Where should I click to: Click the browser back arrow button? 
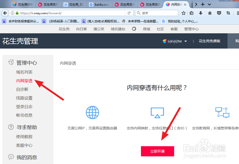(x=5, y=13)
